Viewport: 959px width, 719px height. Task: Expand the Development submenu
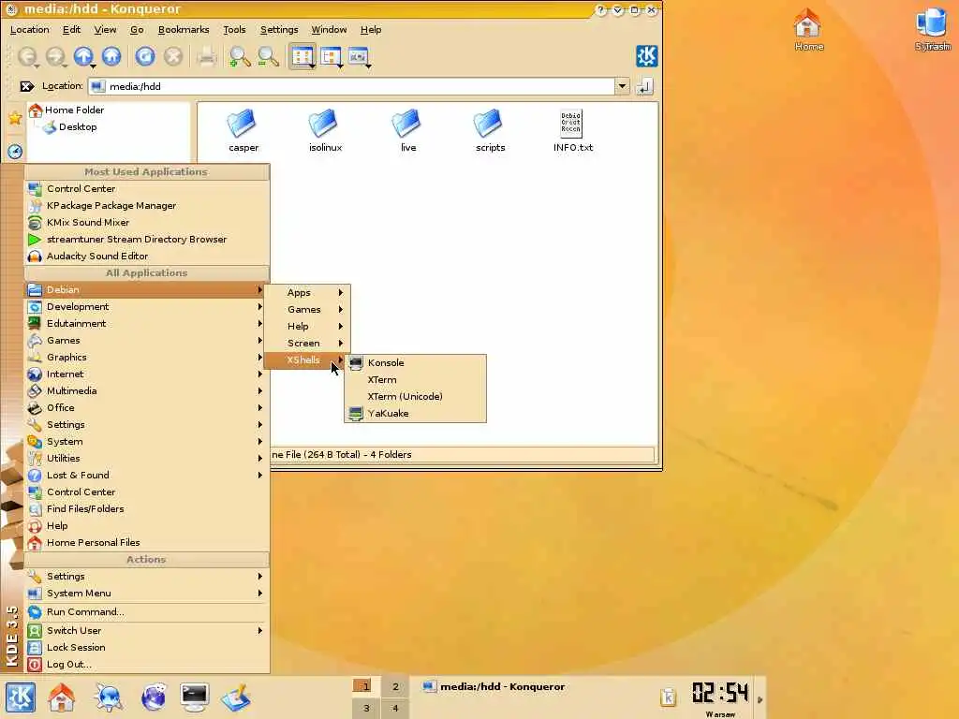[146, 306]
